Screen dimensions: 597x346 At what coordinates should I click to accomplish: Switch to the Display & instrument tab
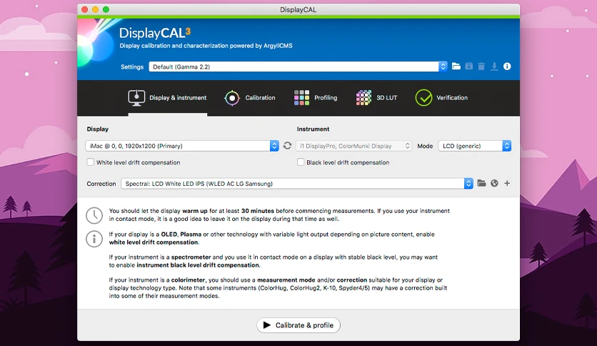168,98
